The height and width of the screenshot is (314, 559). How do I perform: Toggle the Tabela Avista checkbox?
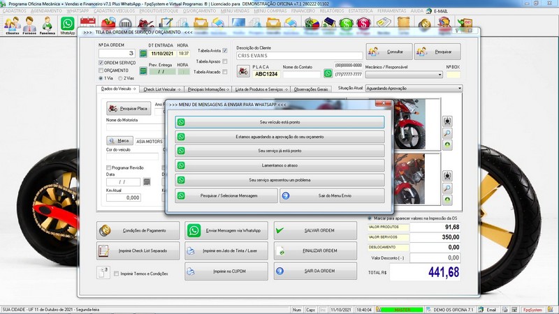tap(225, 51)
